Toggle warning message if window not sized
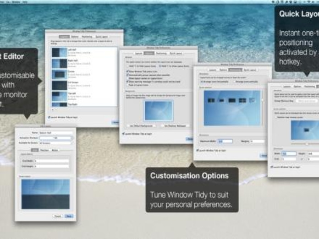This screenshot has width=319, height=239. (x=127, y=81)
